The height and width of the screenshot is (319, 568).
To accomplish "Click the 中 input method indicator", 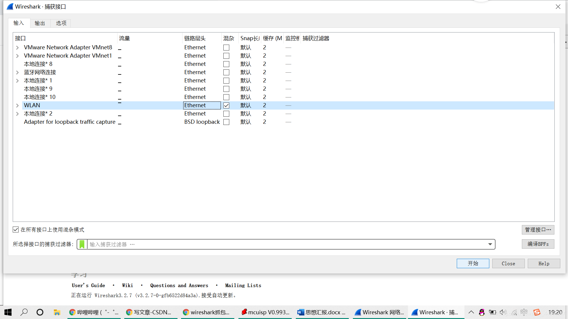I will coord(524,312).
